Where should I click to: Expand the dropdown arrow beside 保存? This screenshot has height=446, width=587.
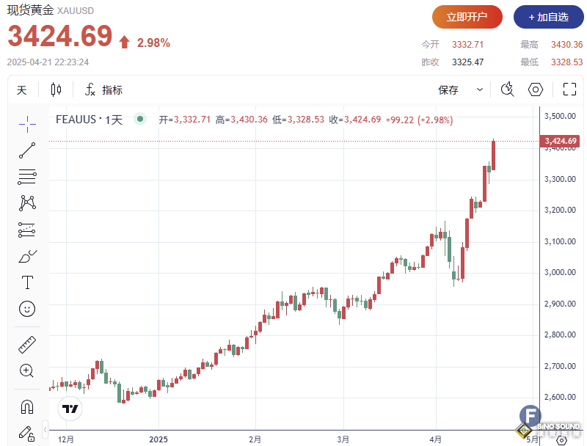coord(480,89)
